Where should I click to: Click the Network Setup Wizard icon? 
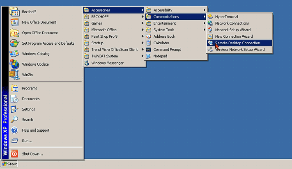pos(210,30)
